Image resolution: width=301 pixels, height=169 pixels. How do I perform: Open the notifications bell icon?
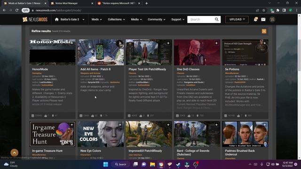tap(255, 19)
